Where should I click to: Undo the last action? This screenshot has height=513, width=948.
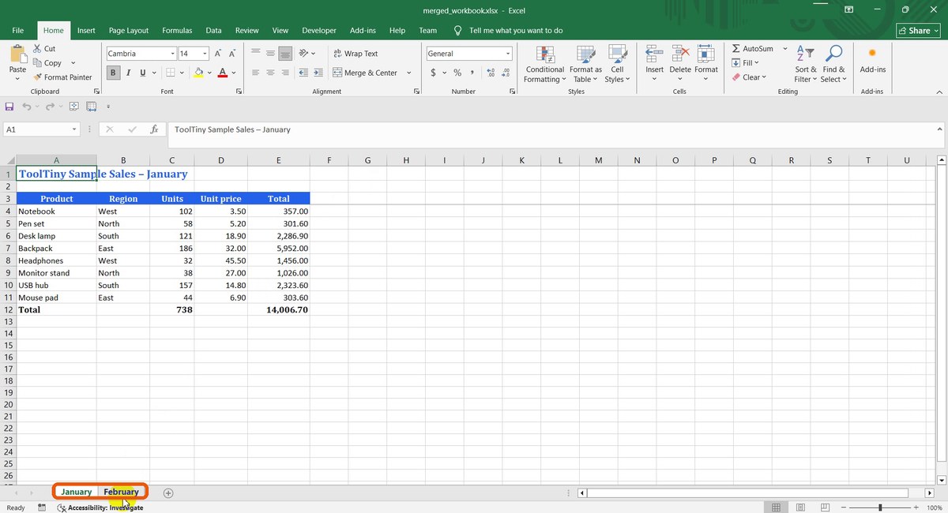[27, 107]
